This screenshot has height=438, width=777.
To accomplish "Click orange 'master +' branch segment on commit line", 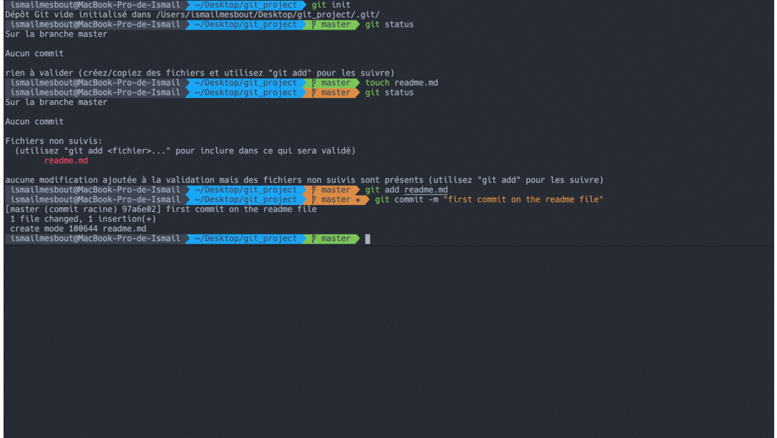I will click(336, 199).
